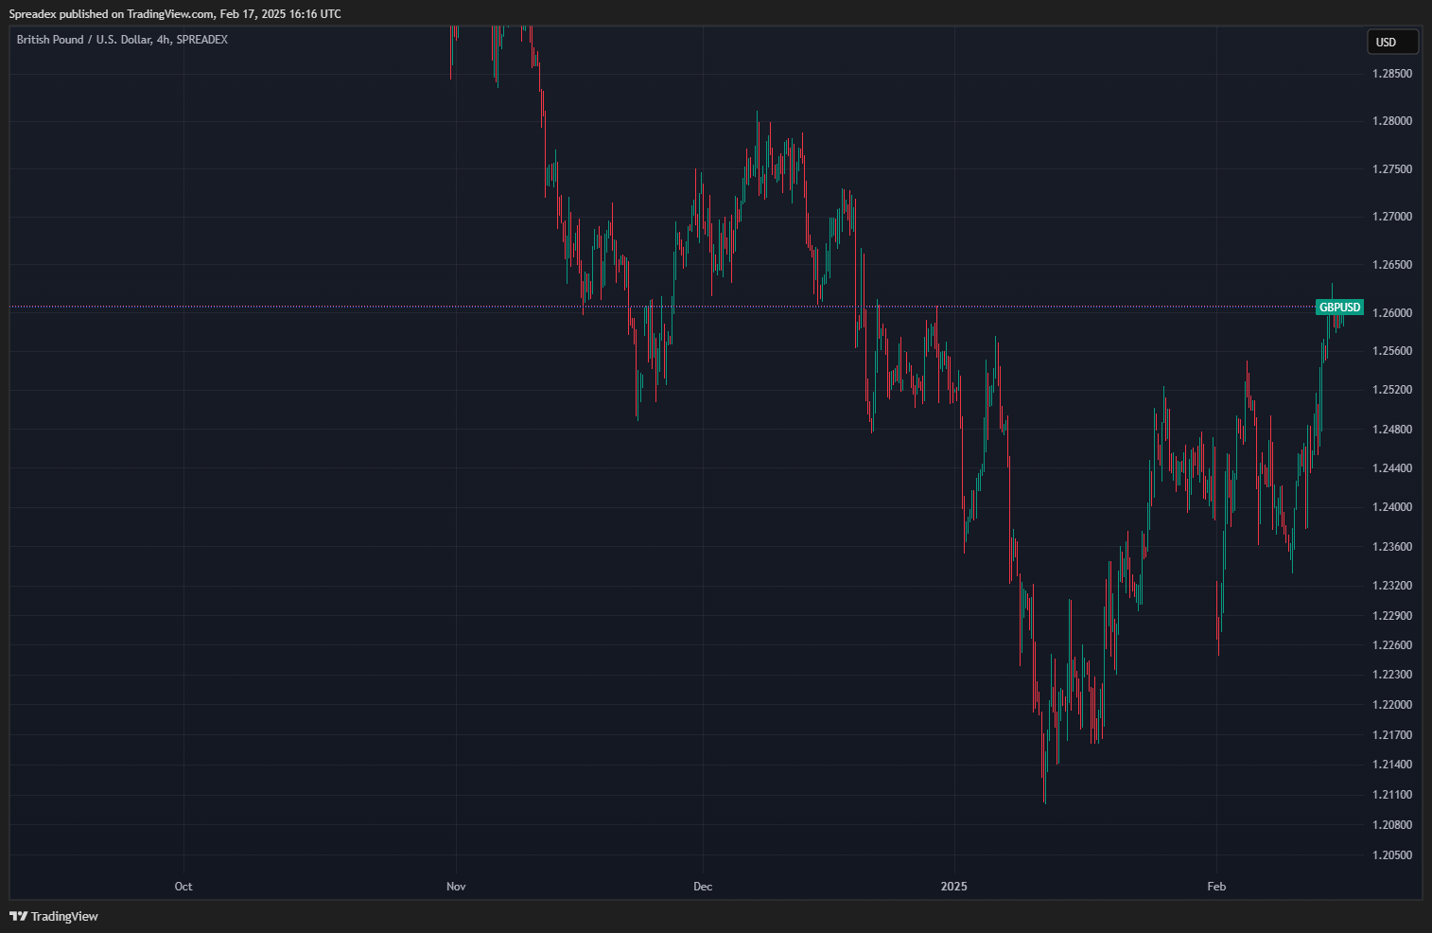Click the TradingView logo at bottom left
Screen dimensions: 1432x933
click(x=54, y=916)
